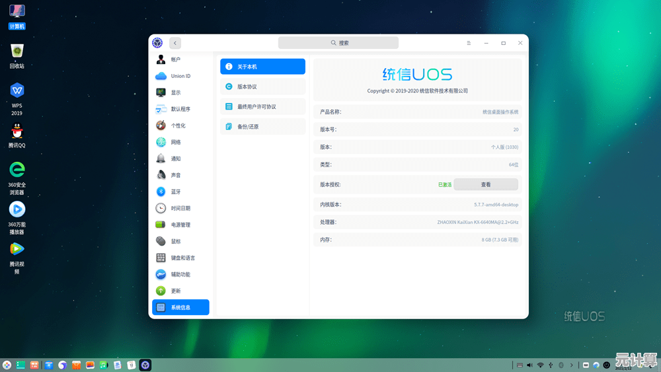Open the 默认程序 (Default Applications) settings
This screenshot has height=372, width=661.
pyautogui.click(x=180, y=109)
